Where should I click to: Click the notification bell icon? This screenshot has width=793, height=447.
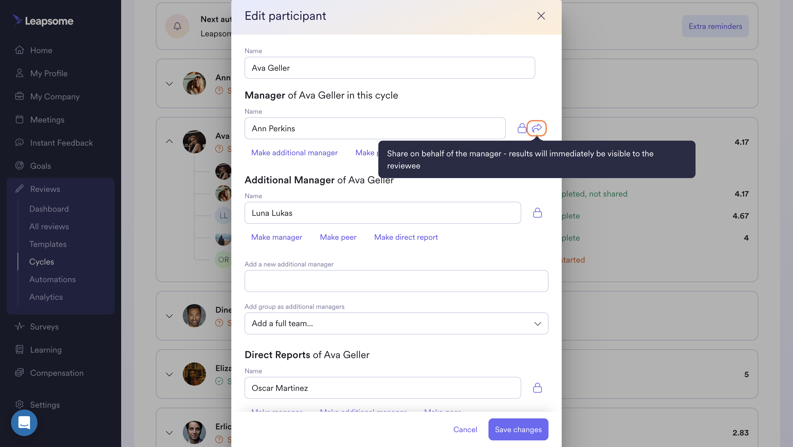(177, 26)
